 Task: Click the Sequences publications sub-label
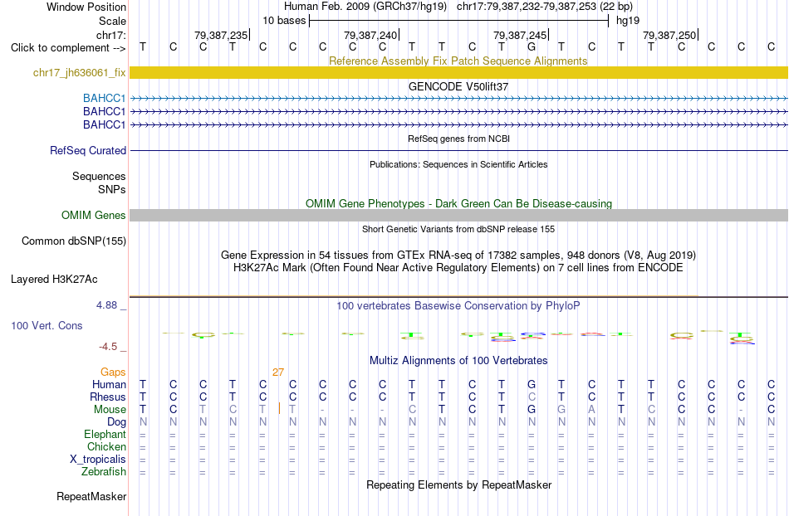[x=99, y=177]
